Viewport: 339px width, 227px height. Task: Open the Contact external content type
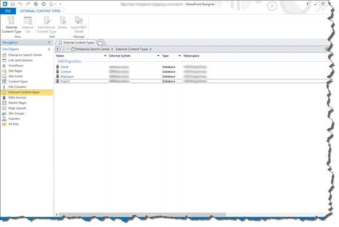coord(65,72)
